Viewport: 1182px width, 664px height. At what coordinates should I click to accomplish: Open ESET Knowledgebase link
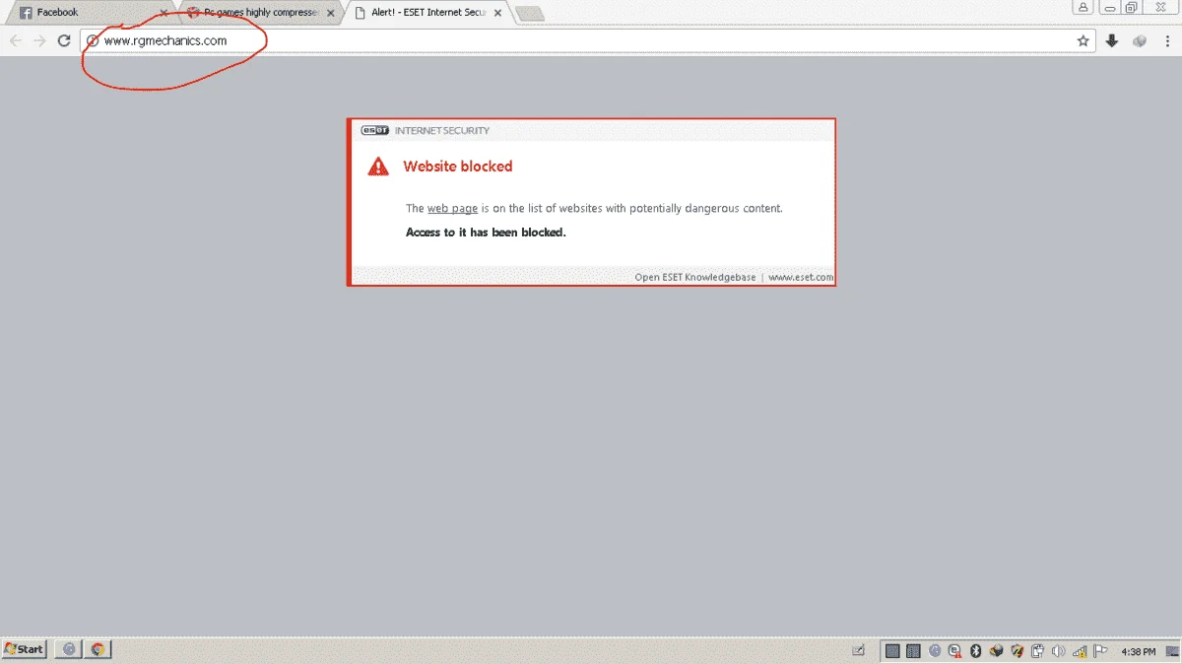(x=695, y=277)
